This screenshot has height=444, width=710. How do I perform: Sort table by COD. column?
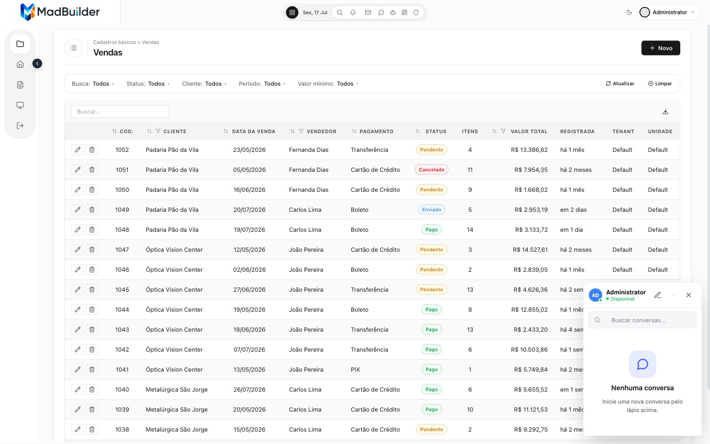pos(114,131)
